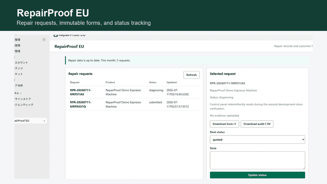Click the timestamp 2026-07-11T03:15:45.638Z
The width and height of the screenshot is (327, 184).
(178, 92)
